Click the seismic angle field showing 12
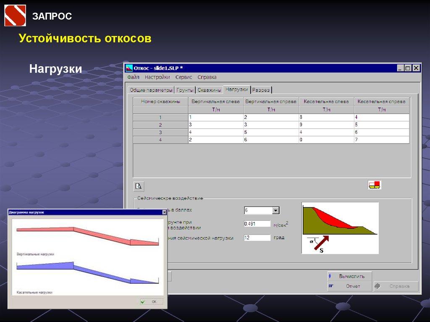Image resolution: width=430 pixels, height=322 pixels. click(257, 238)
